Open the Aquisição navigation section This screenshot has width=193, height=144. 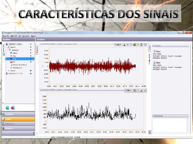(18, 114)
